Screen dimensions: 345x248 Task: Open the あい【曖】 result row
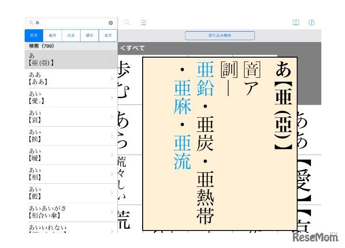coord(71,155)
